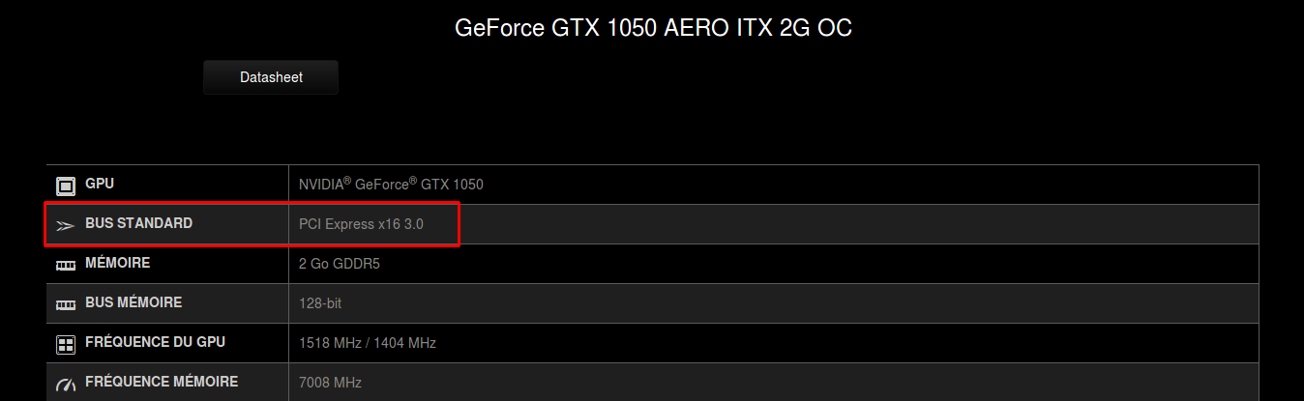Select the BUS STANDARD label
Screen dimensions: 1304x401
click(139, 223)
